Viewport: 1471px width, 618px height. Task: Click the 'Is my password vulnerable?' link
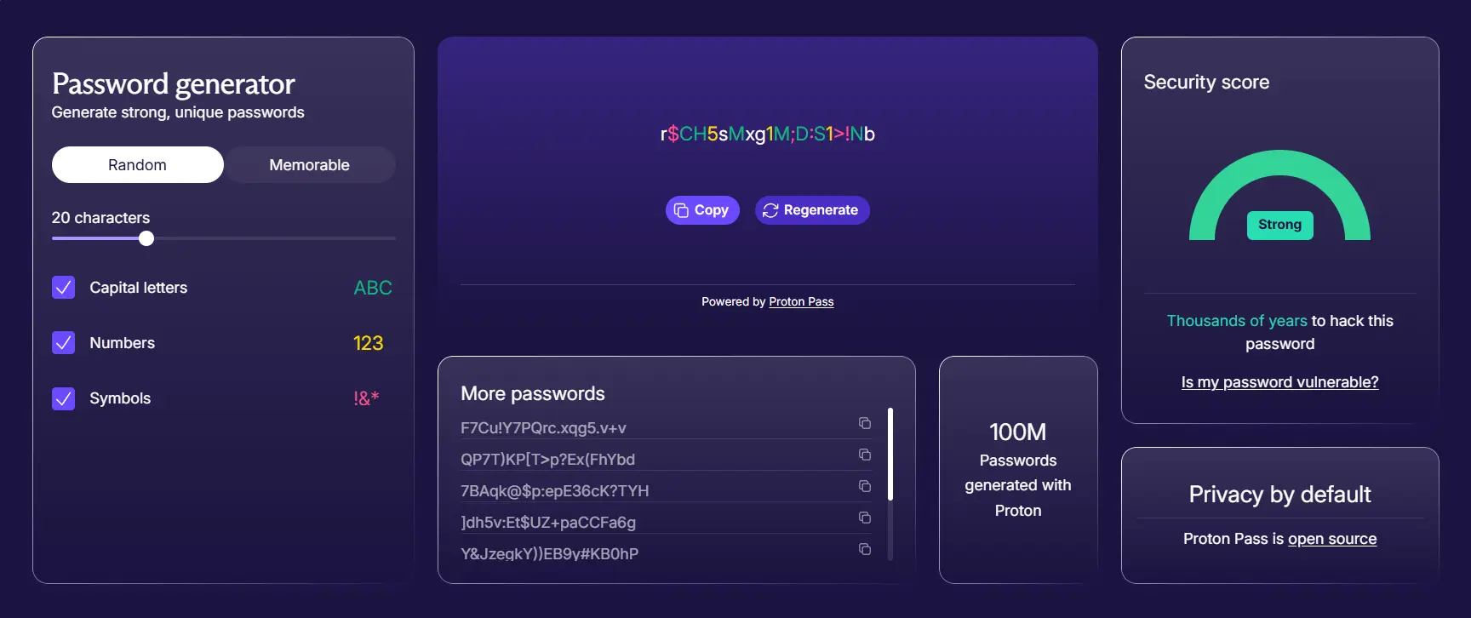pos(1279,381)
